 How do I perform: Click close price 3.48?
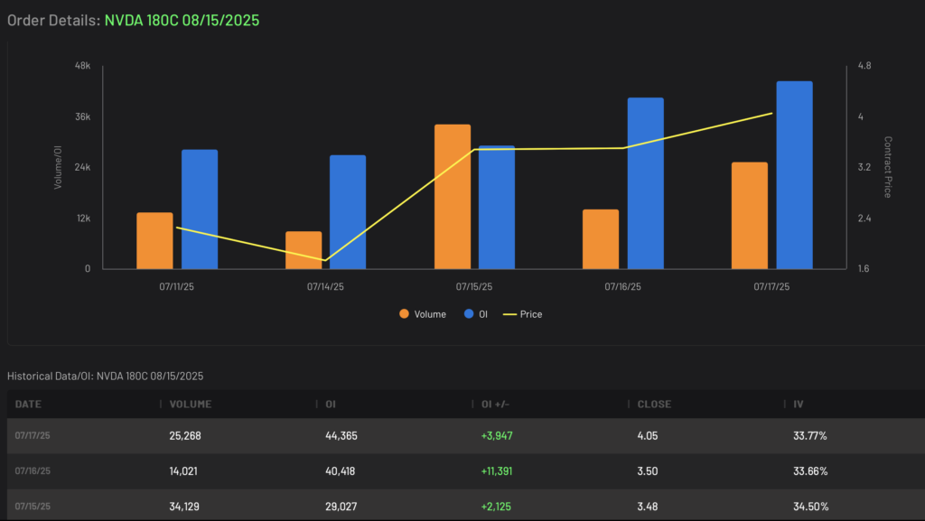click(647, 507)
